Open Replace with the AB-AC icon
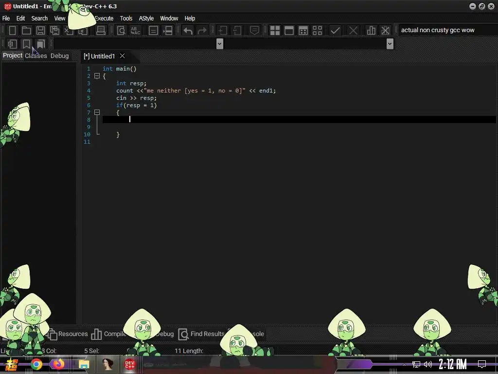The width and height of the screenshot is (498, 374). click(135, 31)
